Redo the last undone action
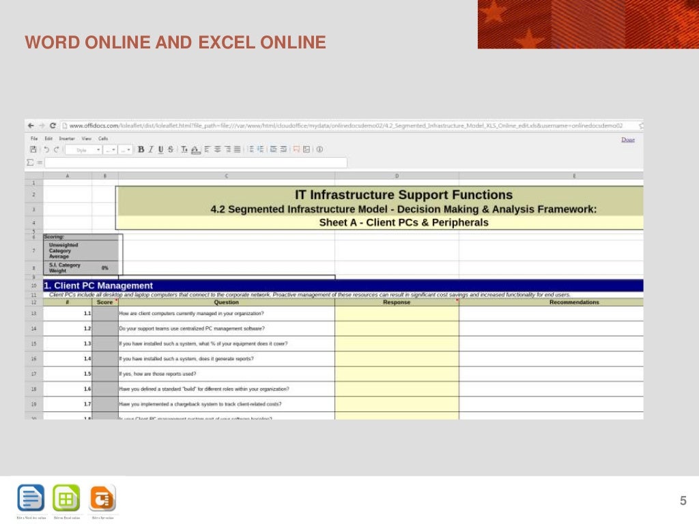The width and height of the screenshot is (699, 524). tap(56, 149)
